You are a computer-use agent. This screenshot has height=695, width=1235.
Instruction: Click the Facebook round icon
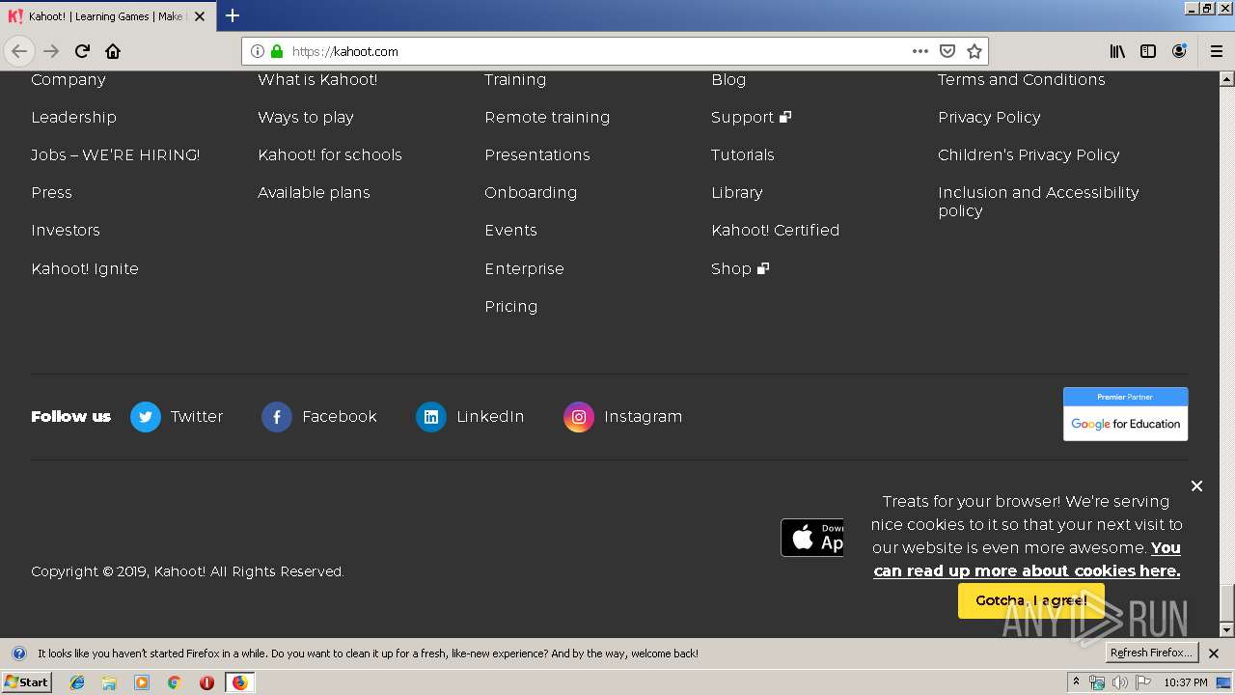[277, 417]
